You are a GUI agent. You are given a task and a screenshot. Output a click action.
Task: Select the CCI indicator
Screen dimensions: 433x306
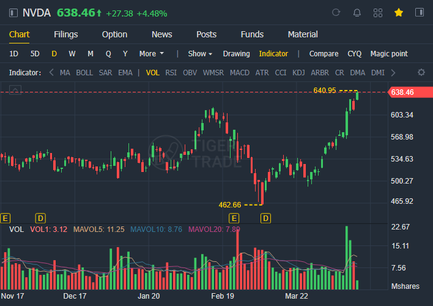click(281, 73)
